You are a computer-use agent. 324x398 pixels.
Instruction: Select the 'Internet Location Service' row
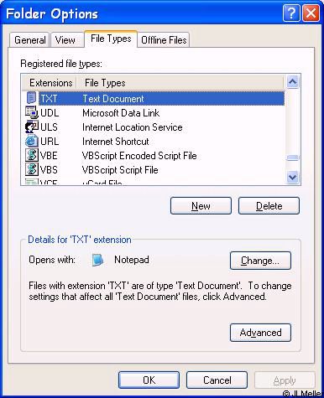(154, 127)
